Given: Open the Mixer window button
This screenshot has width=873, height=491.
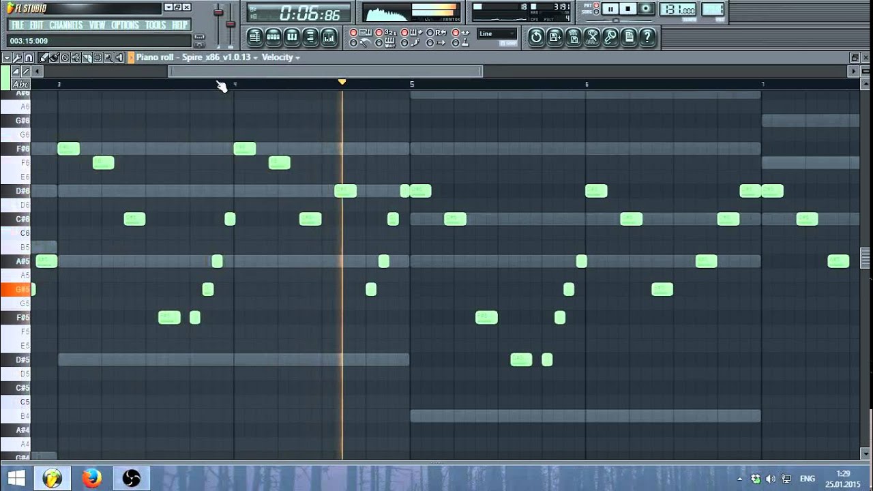Looking at the screenshot, I should (x=329, y=36).
